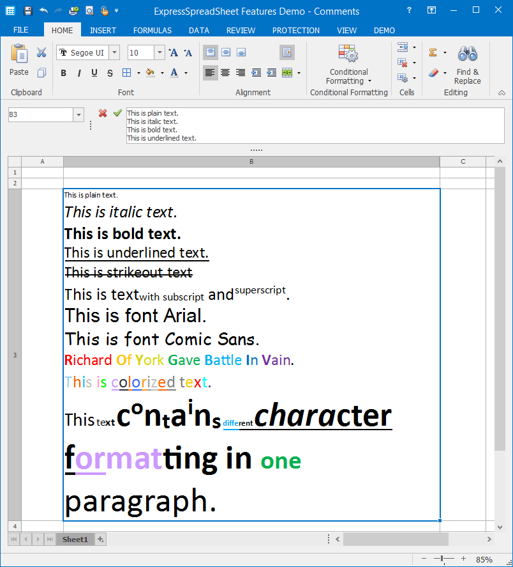Open Find & Replace binoculars

(x=467, y=64)
